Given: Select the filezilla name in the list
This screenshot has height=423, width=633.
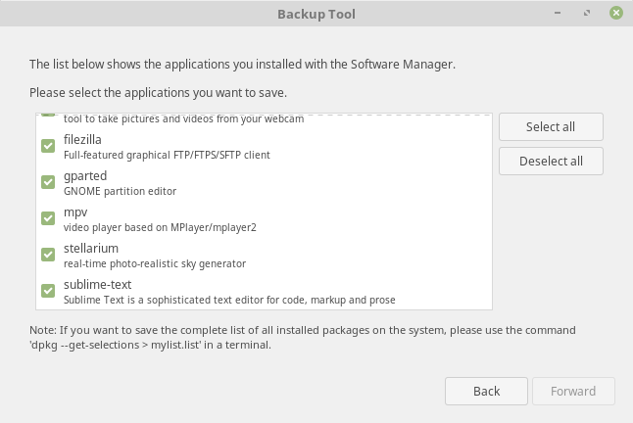Looking at the screenshot, I should (82, 140).
